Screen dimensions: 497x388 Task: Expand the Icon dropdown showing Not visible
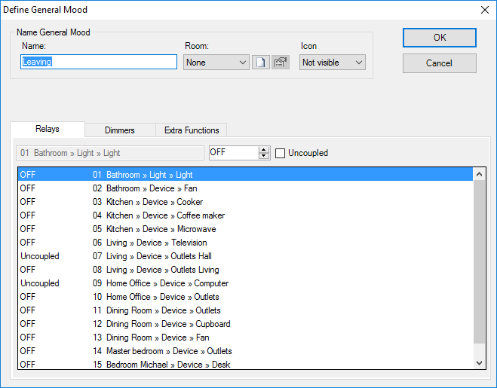click(333, 63)
